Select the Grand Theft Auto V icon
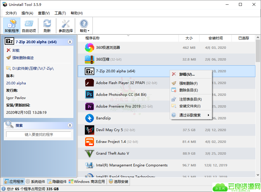The image size is (261, 192). point(90,153)
